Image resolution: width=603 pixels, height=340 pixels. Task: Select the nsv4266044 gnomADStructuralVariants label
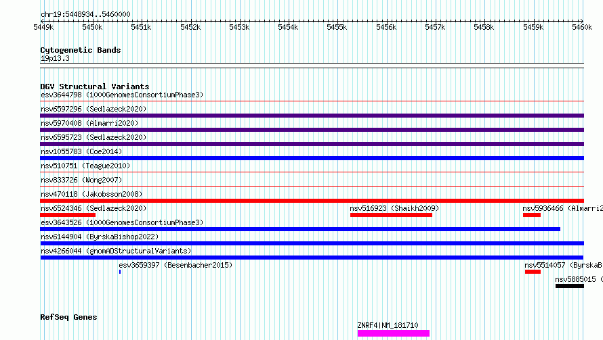(116, 251)
